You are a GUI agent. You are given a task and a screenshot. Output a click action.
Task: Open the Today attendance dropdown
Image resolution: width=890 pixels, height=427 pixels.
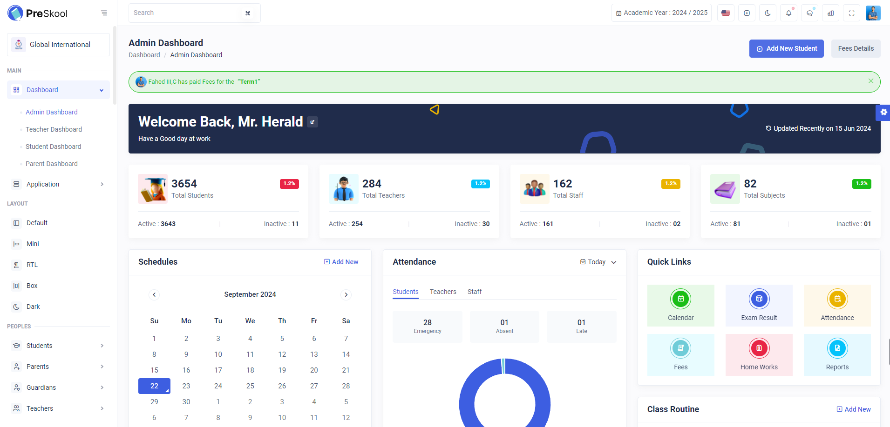598,262
